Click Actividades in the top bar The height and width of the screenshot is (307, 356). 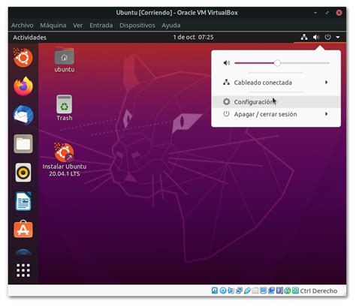[x=29, y=38]
